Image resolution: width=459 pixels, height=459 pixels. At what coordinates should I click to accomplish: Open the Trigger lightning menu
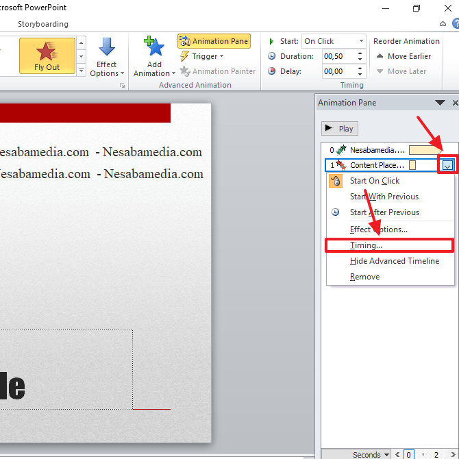tap(201, 56)
